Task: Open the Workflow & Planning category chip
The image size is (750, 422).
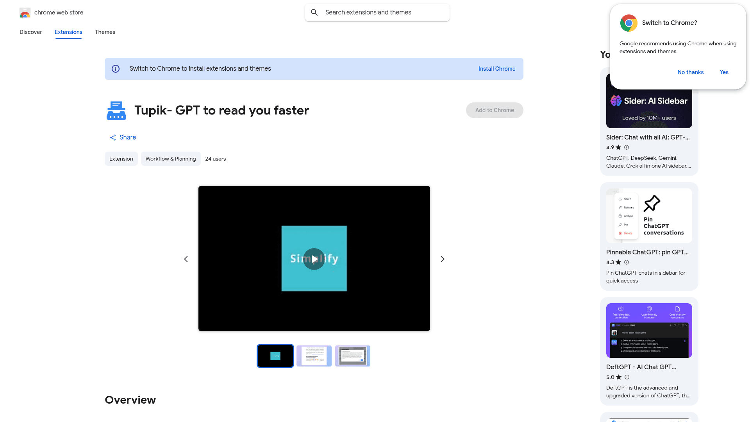Action: tap(171, 159)
